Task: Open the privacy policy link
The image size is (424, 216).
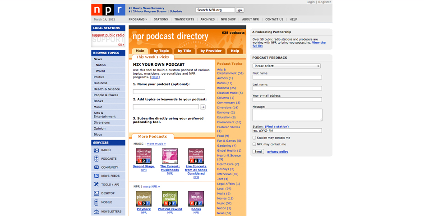Action: [x=278, y=152]
